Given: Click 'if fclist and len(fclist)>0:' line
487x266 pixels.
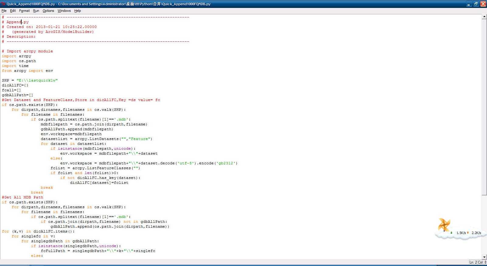Looking at the screenshot, I should pos(84,173).
